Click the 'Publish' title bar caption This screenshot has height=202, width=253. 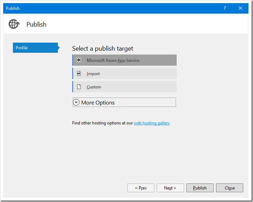pos(13,8)
